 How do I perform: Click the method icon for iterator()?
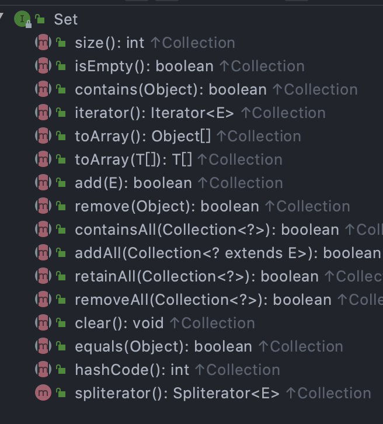coord(43,113)
